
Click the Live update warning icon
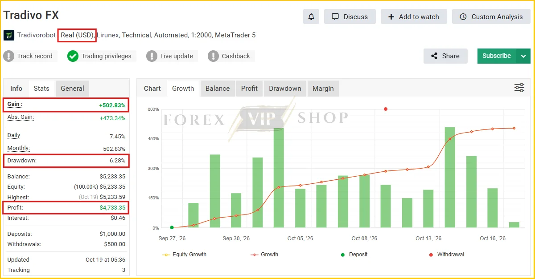(x=152, y=56)
